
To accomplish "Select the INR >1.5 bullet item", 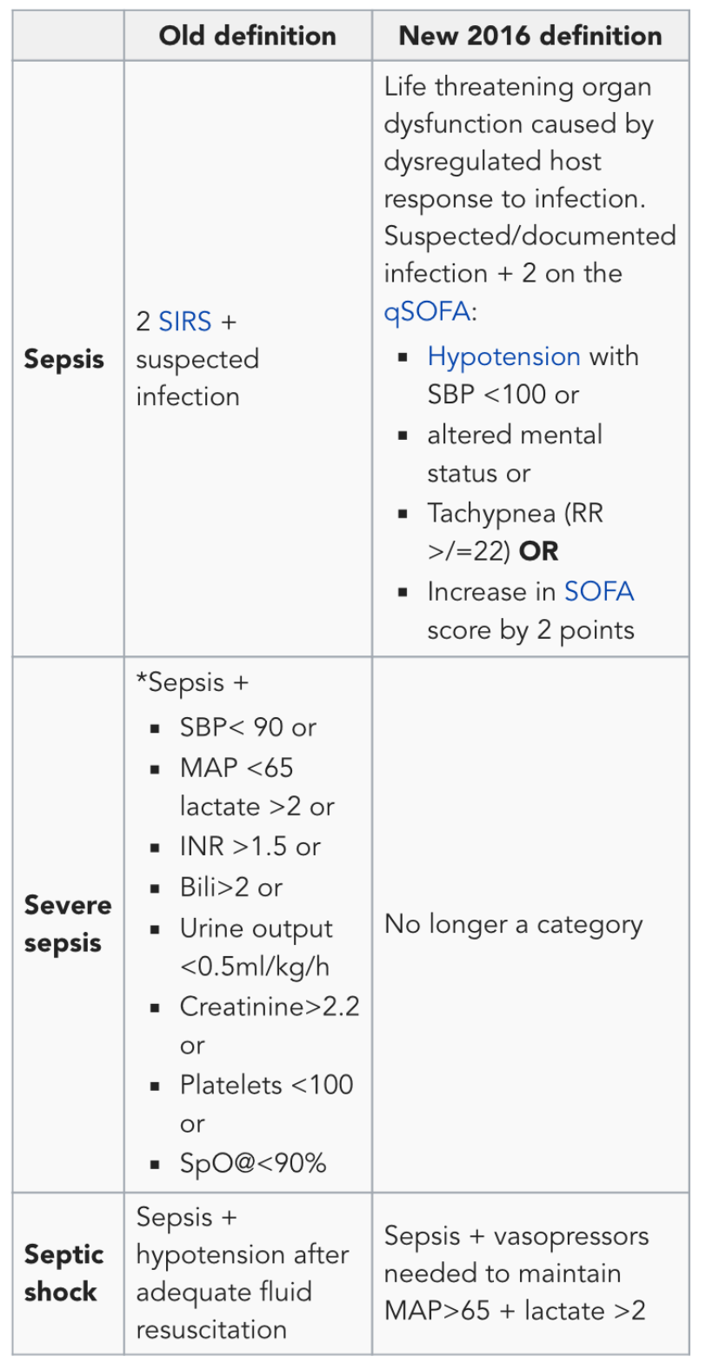I will point(250,846).
